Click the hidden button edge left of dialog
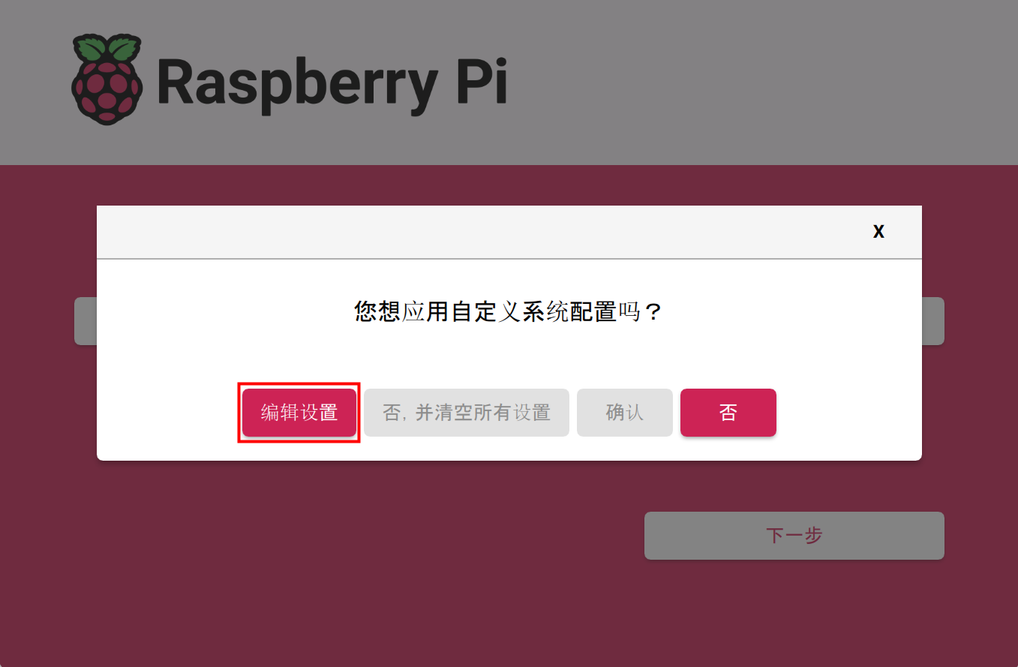Viewport: 1018px width, 667px height. [x=86, y=321]
